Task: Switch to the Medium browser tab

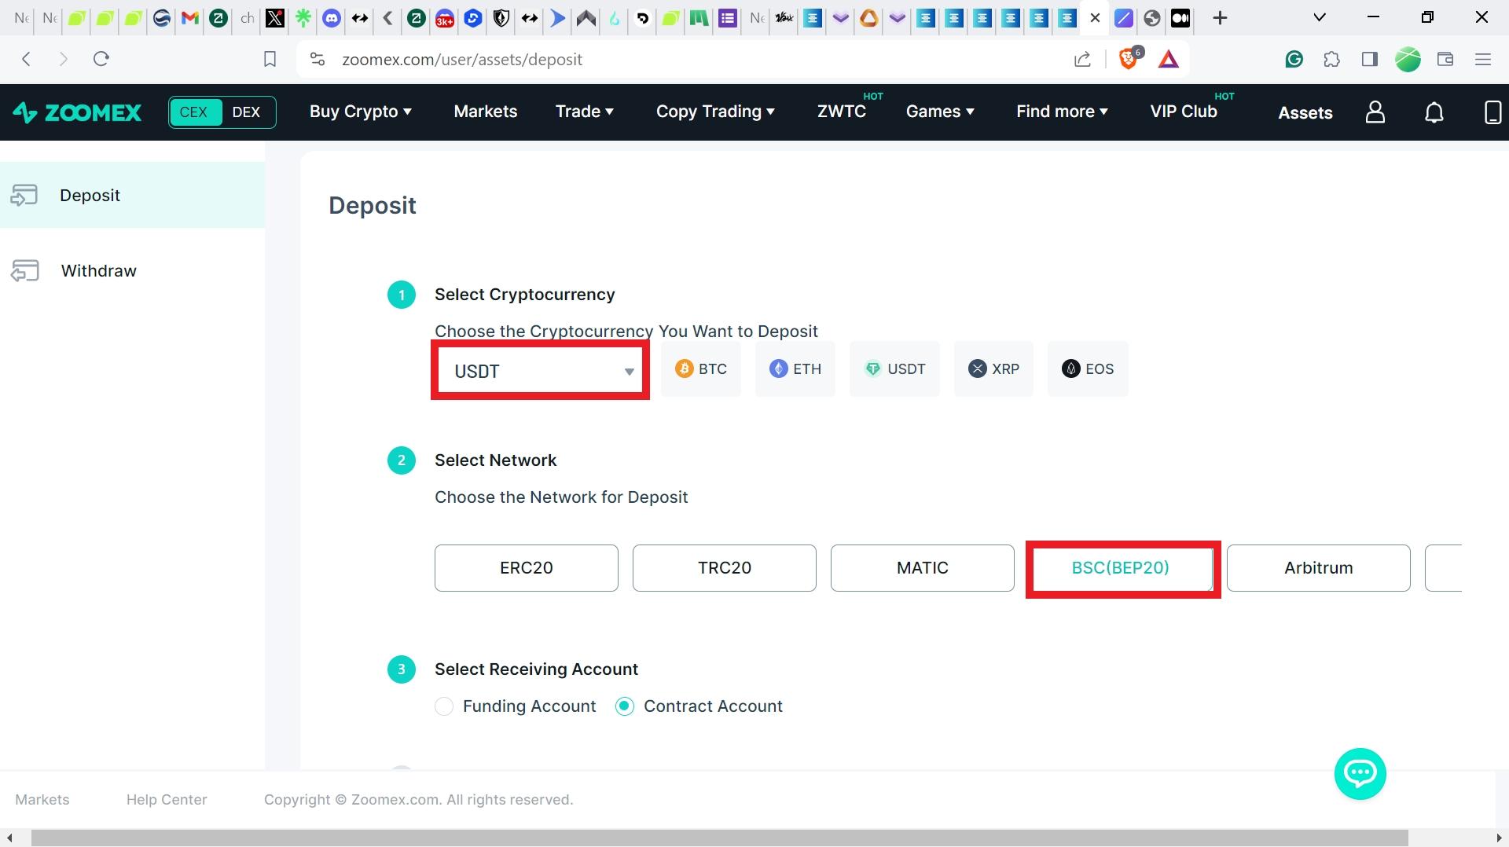Action: pyautogui.click(x=1180, y=17)
